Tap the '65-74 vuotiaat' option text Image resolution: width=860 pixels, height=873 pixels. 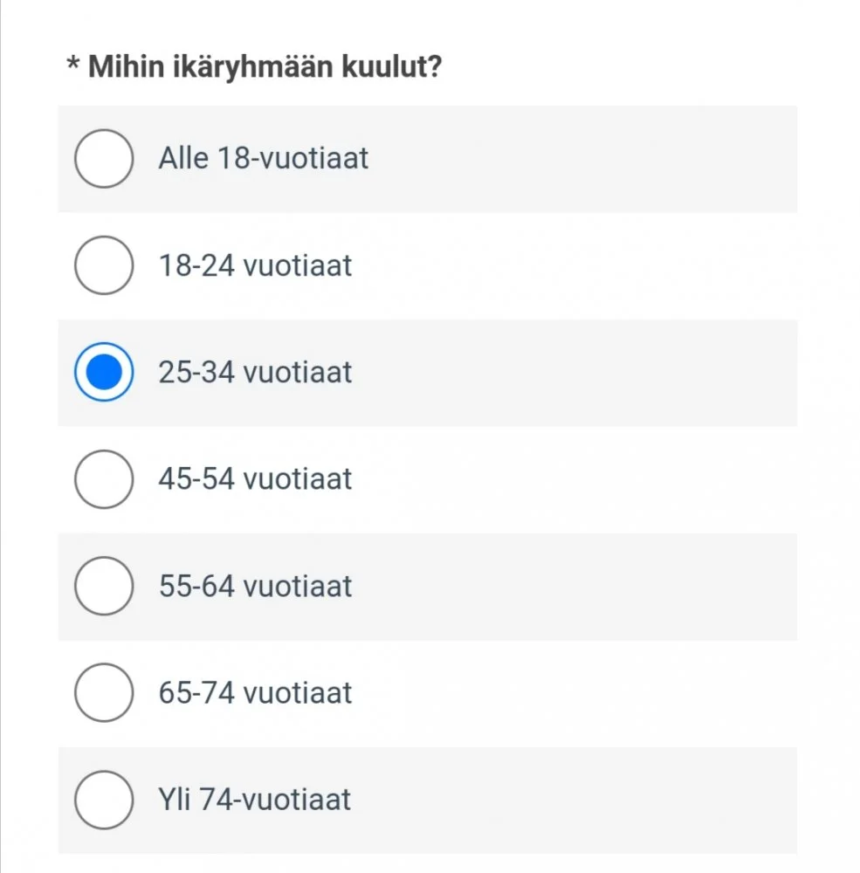point(255,693)
